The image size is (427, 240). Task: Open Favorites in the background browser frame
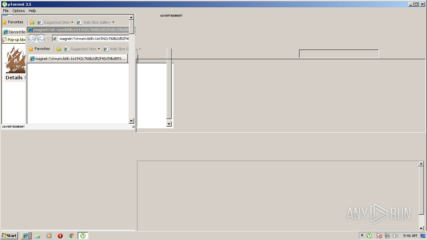(x=13, y=22)
